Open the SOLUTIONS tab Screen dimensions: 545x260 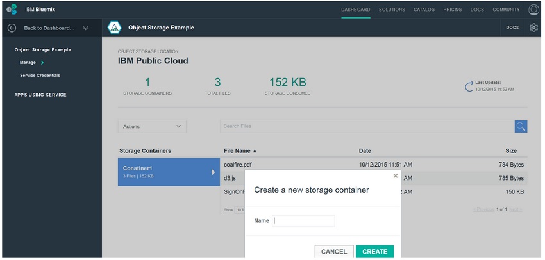392,10
